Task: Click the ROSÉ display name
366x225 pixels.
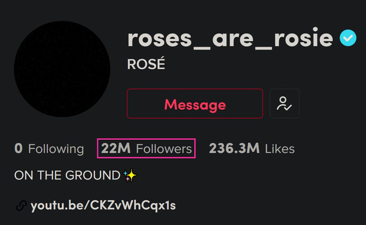Action: [x=146, y=64]
